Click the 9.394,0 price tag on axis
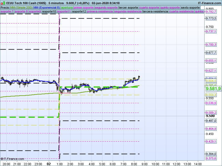The width and height of the screenshot is (222, 166). click(x=211, y=154)
